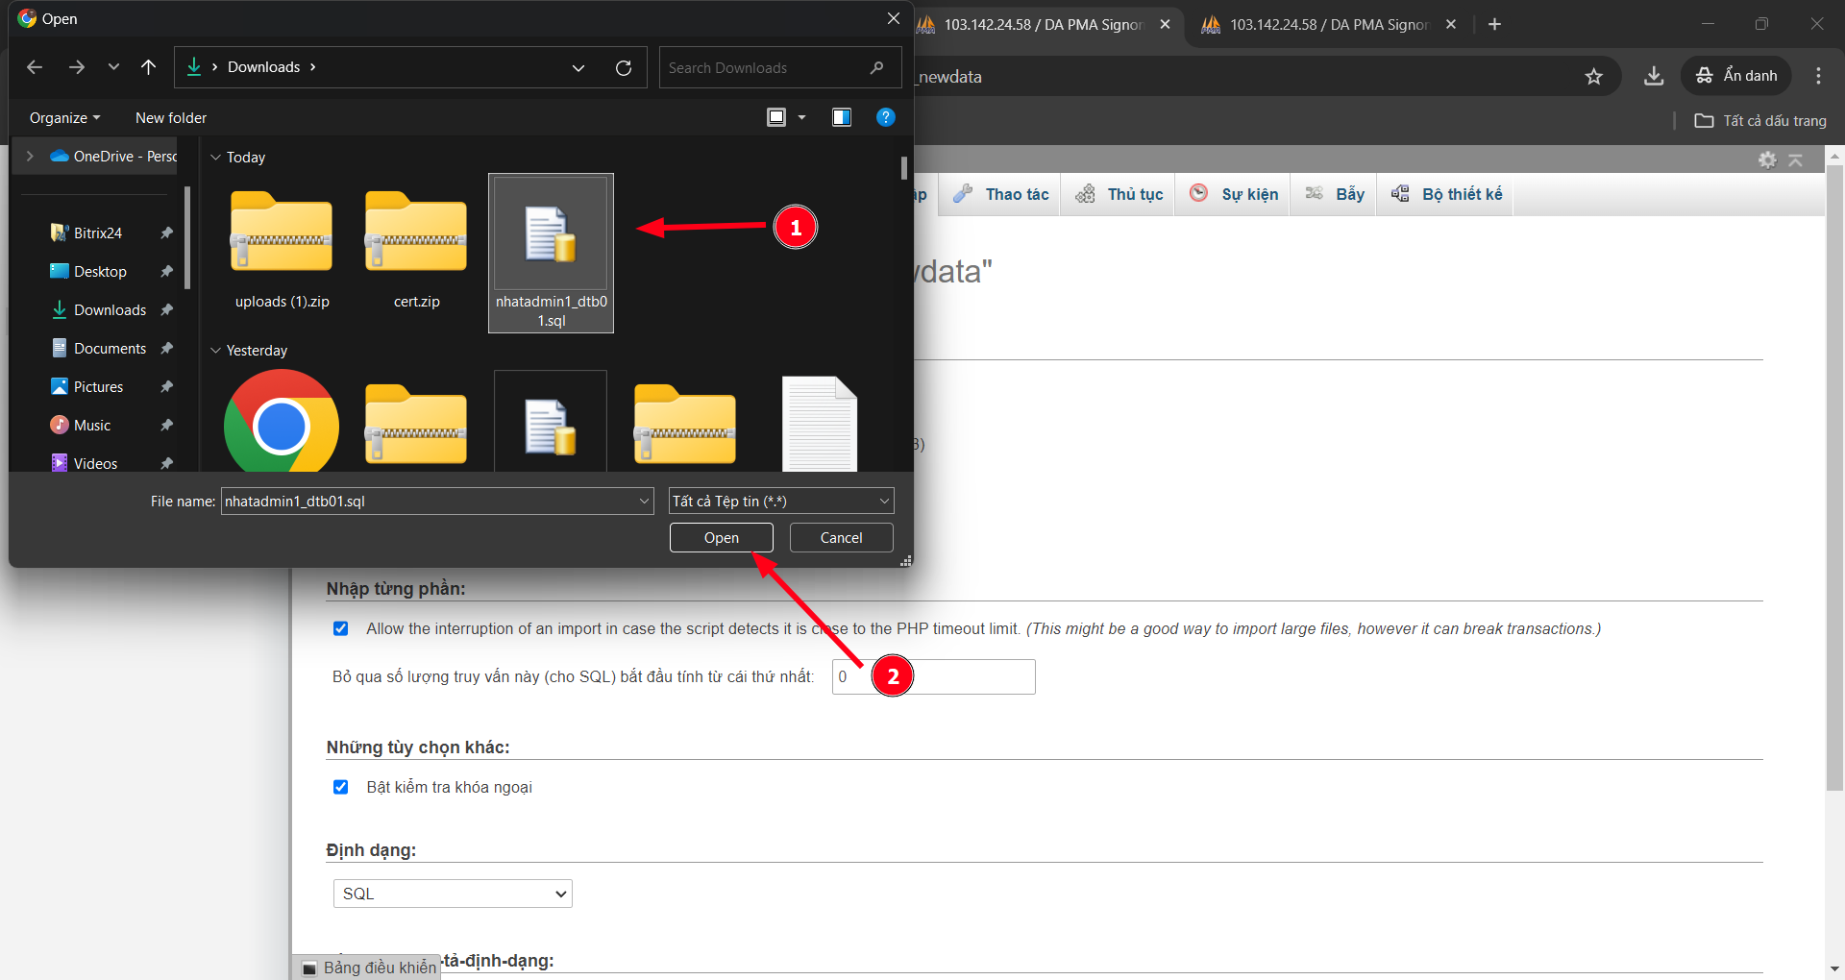Open the dialog Help icon
This screenshot has width=1845, height=980.
(886, 117)
